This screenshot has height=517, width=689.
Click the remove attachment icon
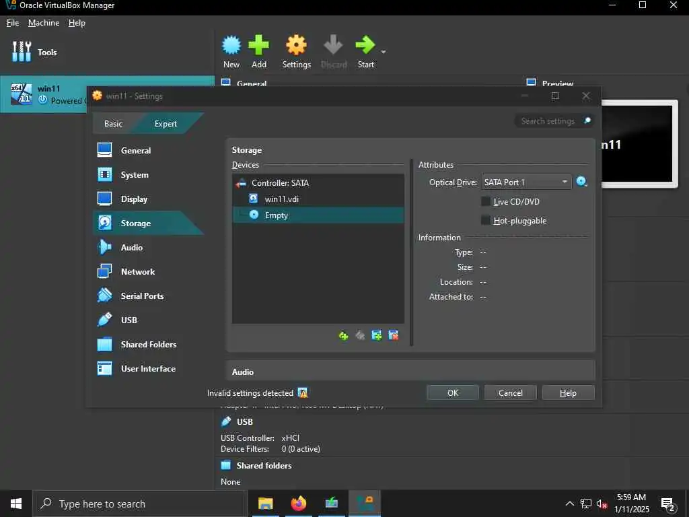393,336
